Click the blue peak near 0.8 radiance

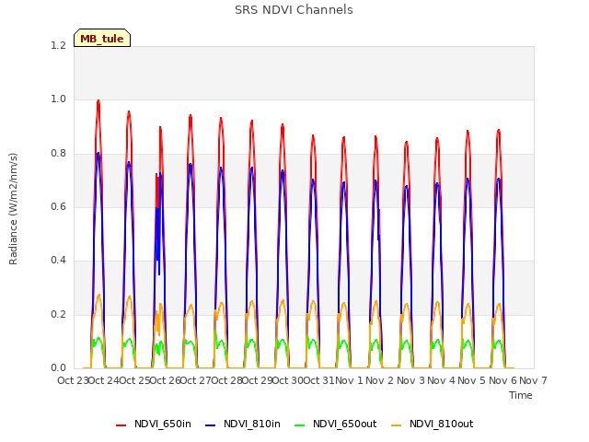point(98,154)
